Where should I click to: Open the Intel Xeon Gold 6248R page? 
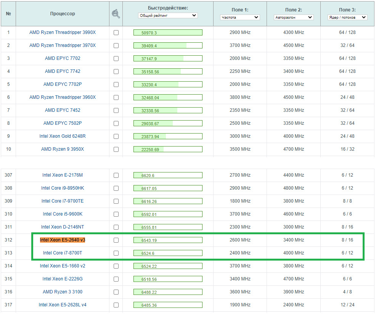point(63,136)
